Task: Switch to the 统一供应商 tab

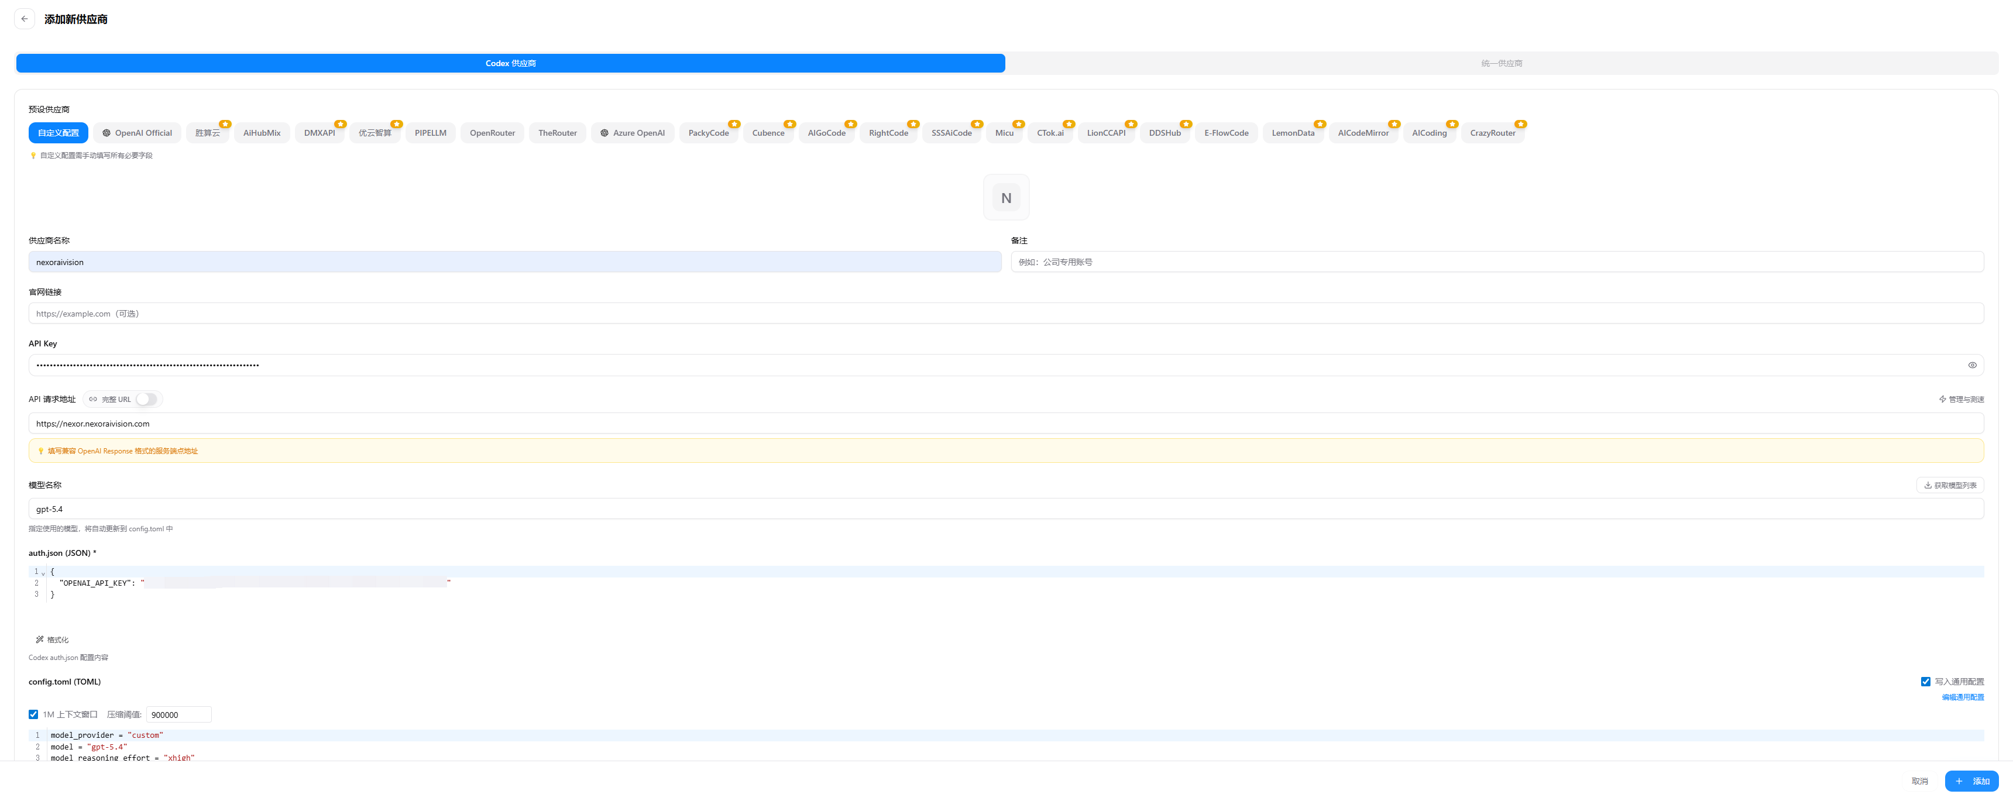Action: pos(1501,63)
